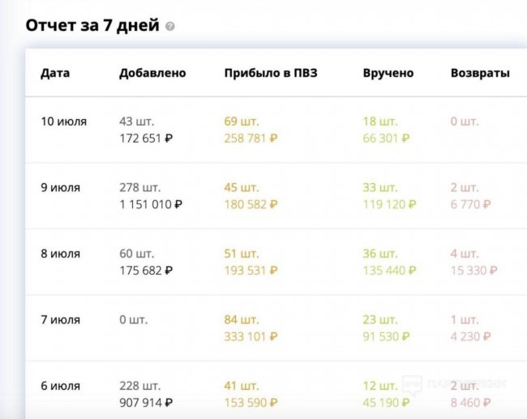Open the 69 шт. arrived value
The image size is (527, 419).
click(242, 122)
